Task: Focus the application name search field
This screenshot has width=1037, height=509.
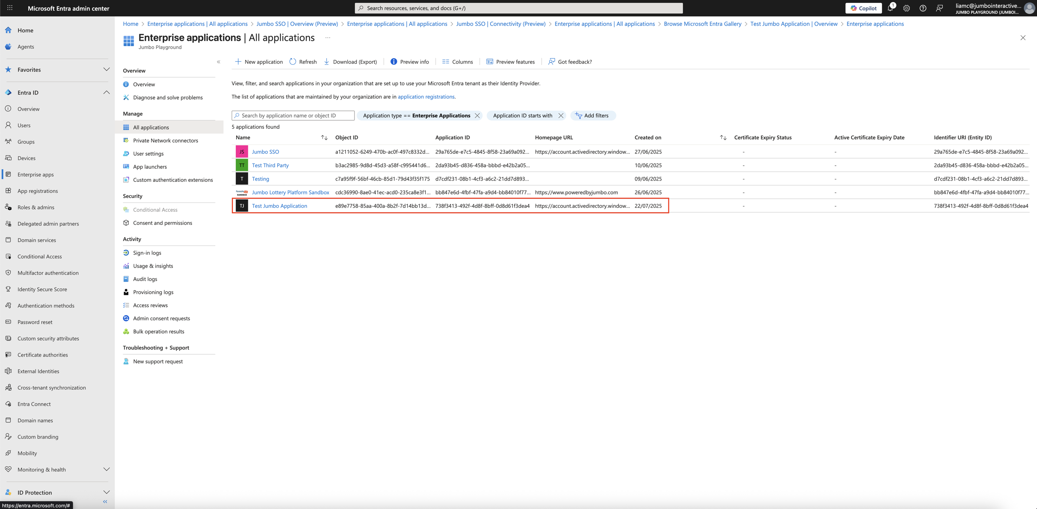Action: [x=293, y=115]
